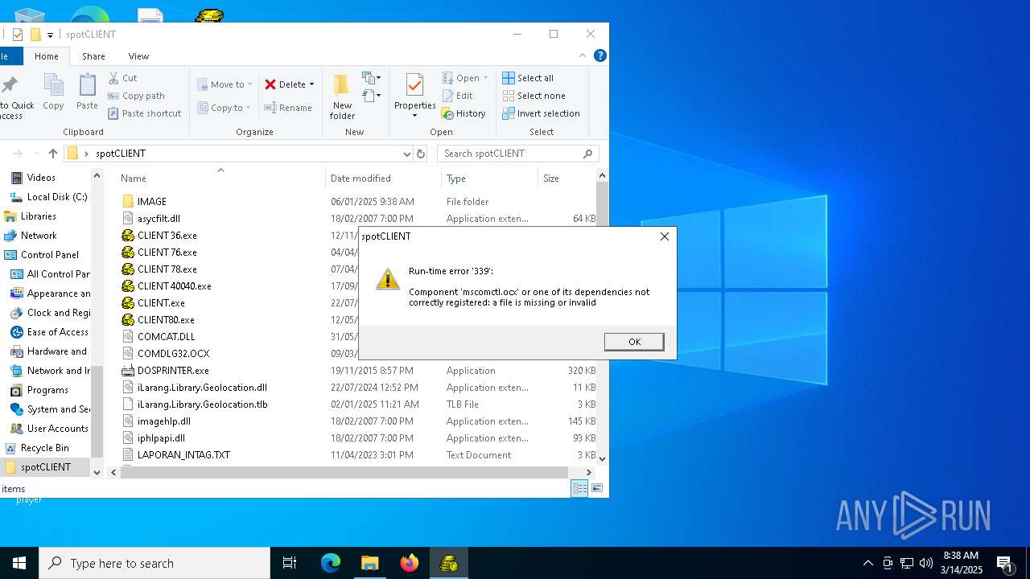The height and width of the screenshot is (579, 1030).
Task: Click the horizontal scrollbar of the file list
Action: pos(344,472)
